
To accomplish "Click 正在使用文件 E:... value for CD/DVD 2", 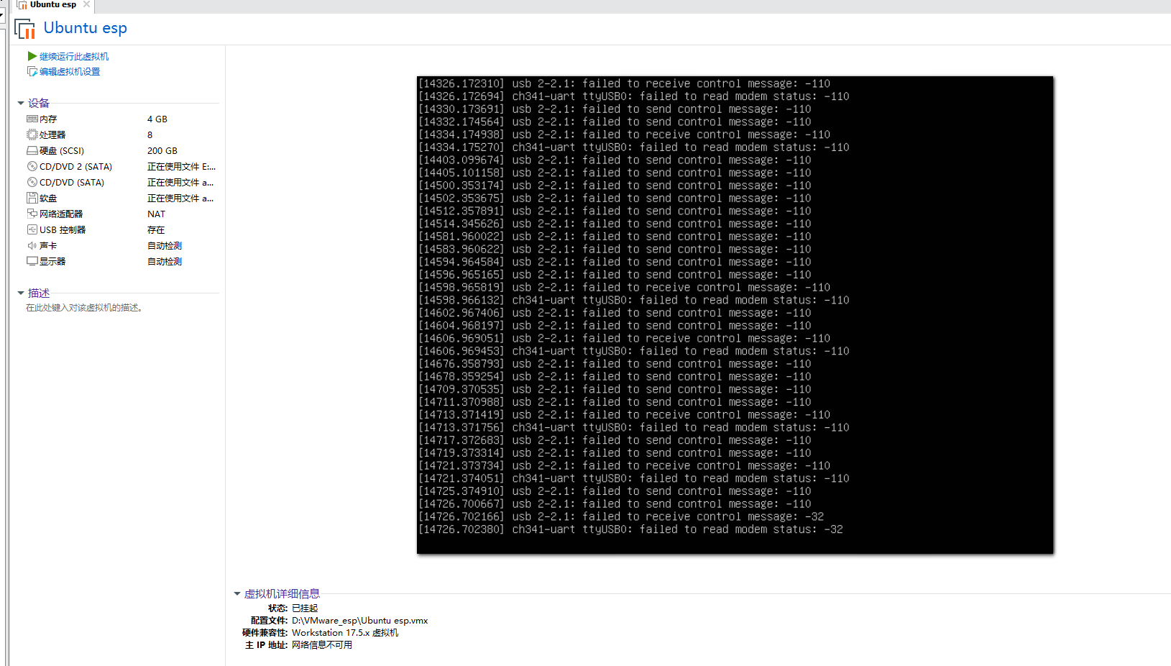I will [x=181, y=166].
